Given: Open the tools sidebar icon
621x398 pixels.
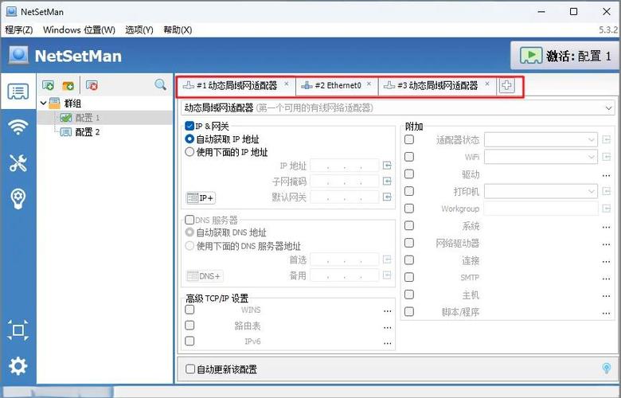Looking at the screenshot, I should 18,162.
